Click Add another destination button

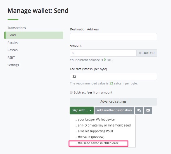114,110
